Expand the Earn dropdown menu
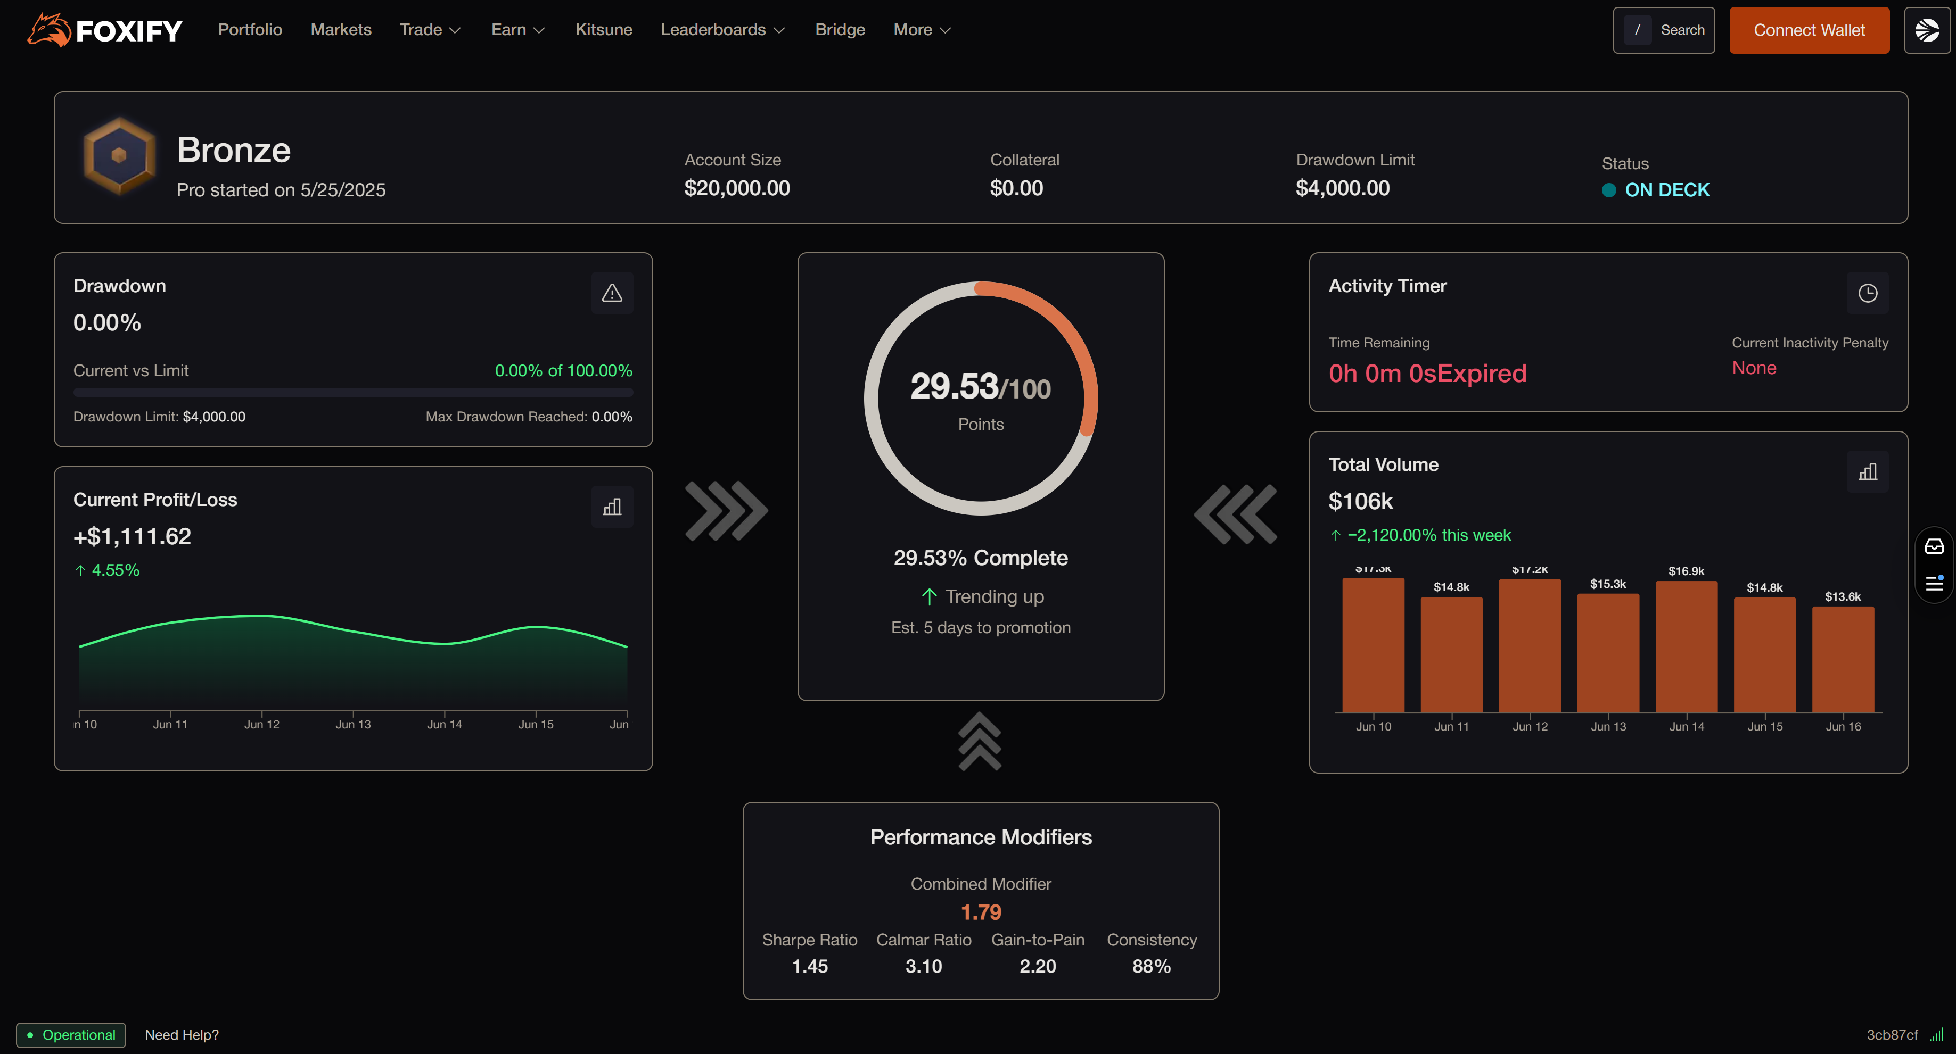1956x1054 pixels. pyautogui.click(x=518, y=30)
